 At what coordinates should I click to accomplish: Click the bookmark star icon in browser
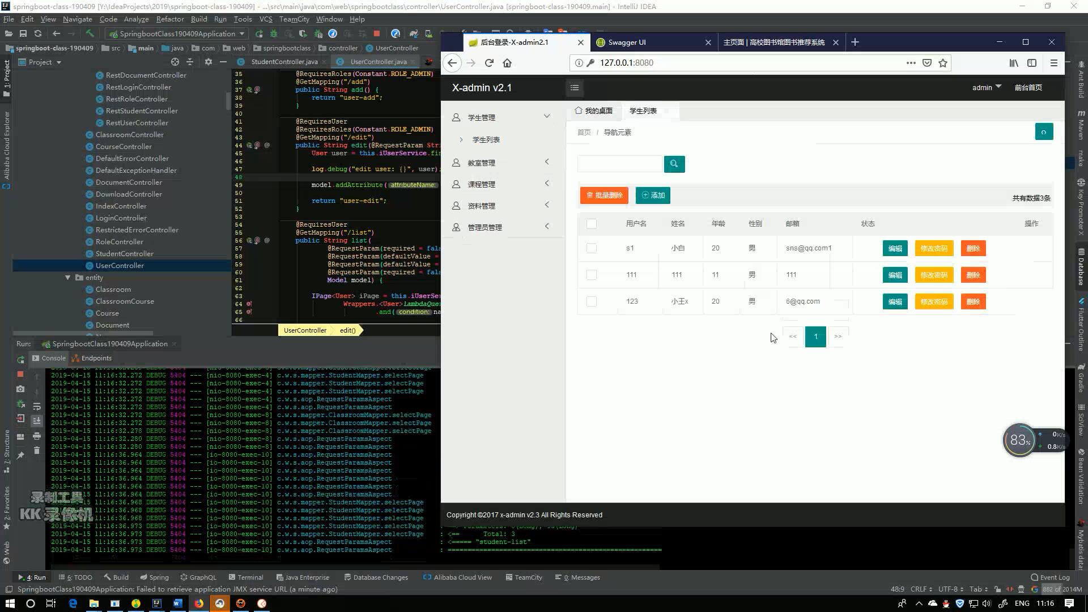943,63
